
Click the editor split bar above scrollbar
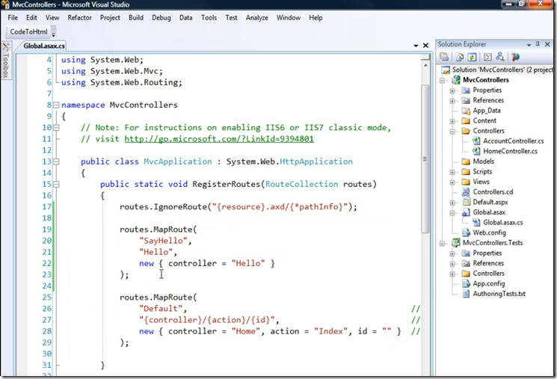point(425,58)
